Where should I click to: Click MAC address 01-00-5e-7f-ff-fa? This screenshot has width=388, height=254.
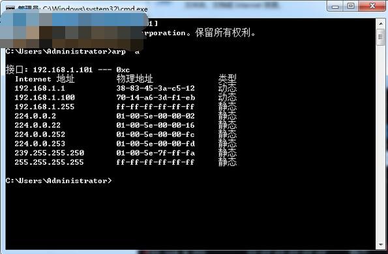(155, 153)
